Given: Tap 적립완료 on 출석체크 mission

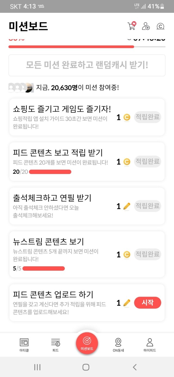Looking at the screenshot, I should coord(148,206).
